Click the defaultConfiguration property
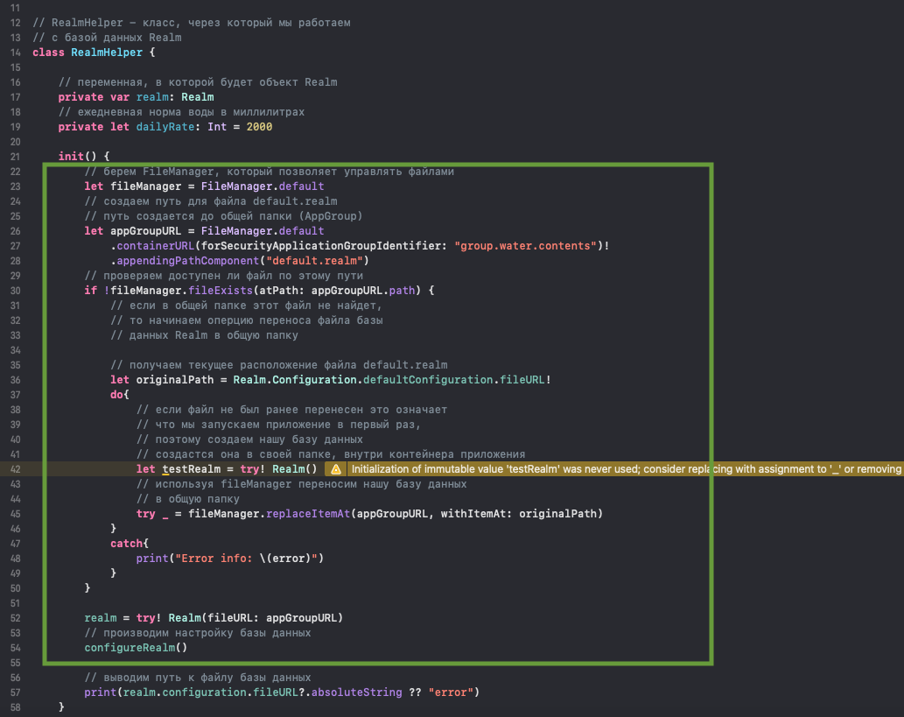 428,380
